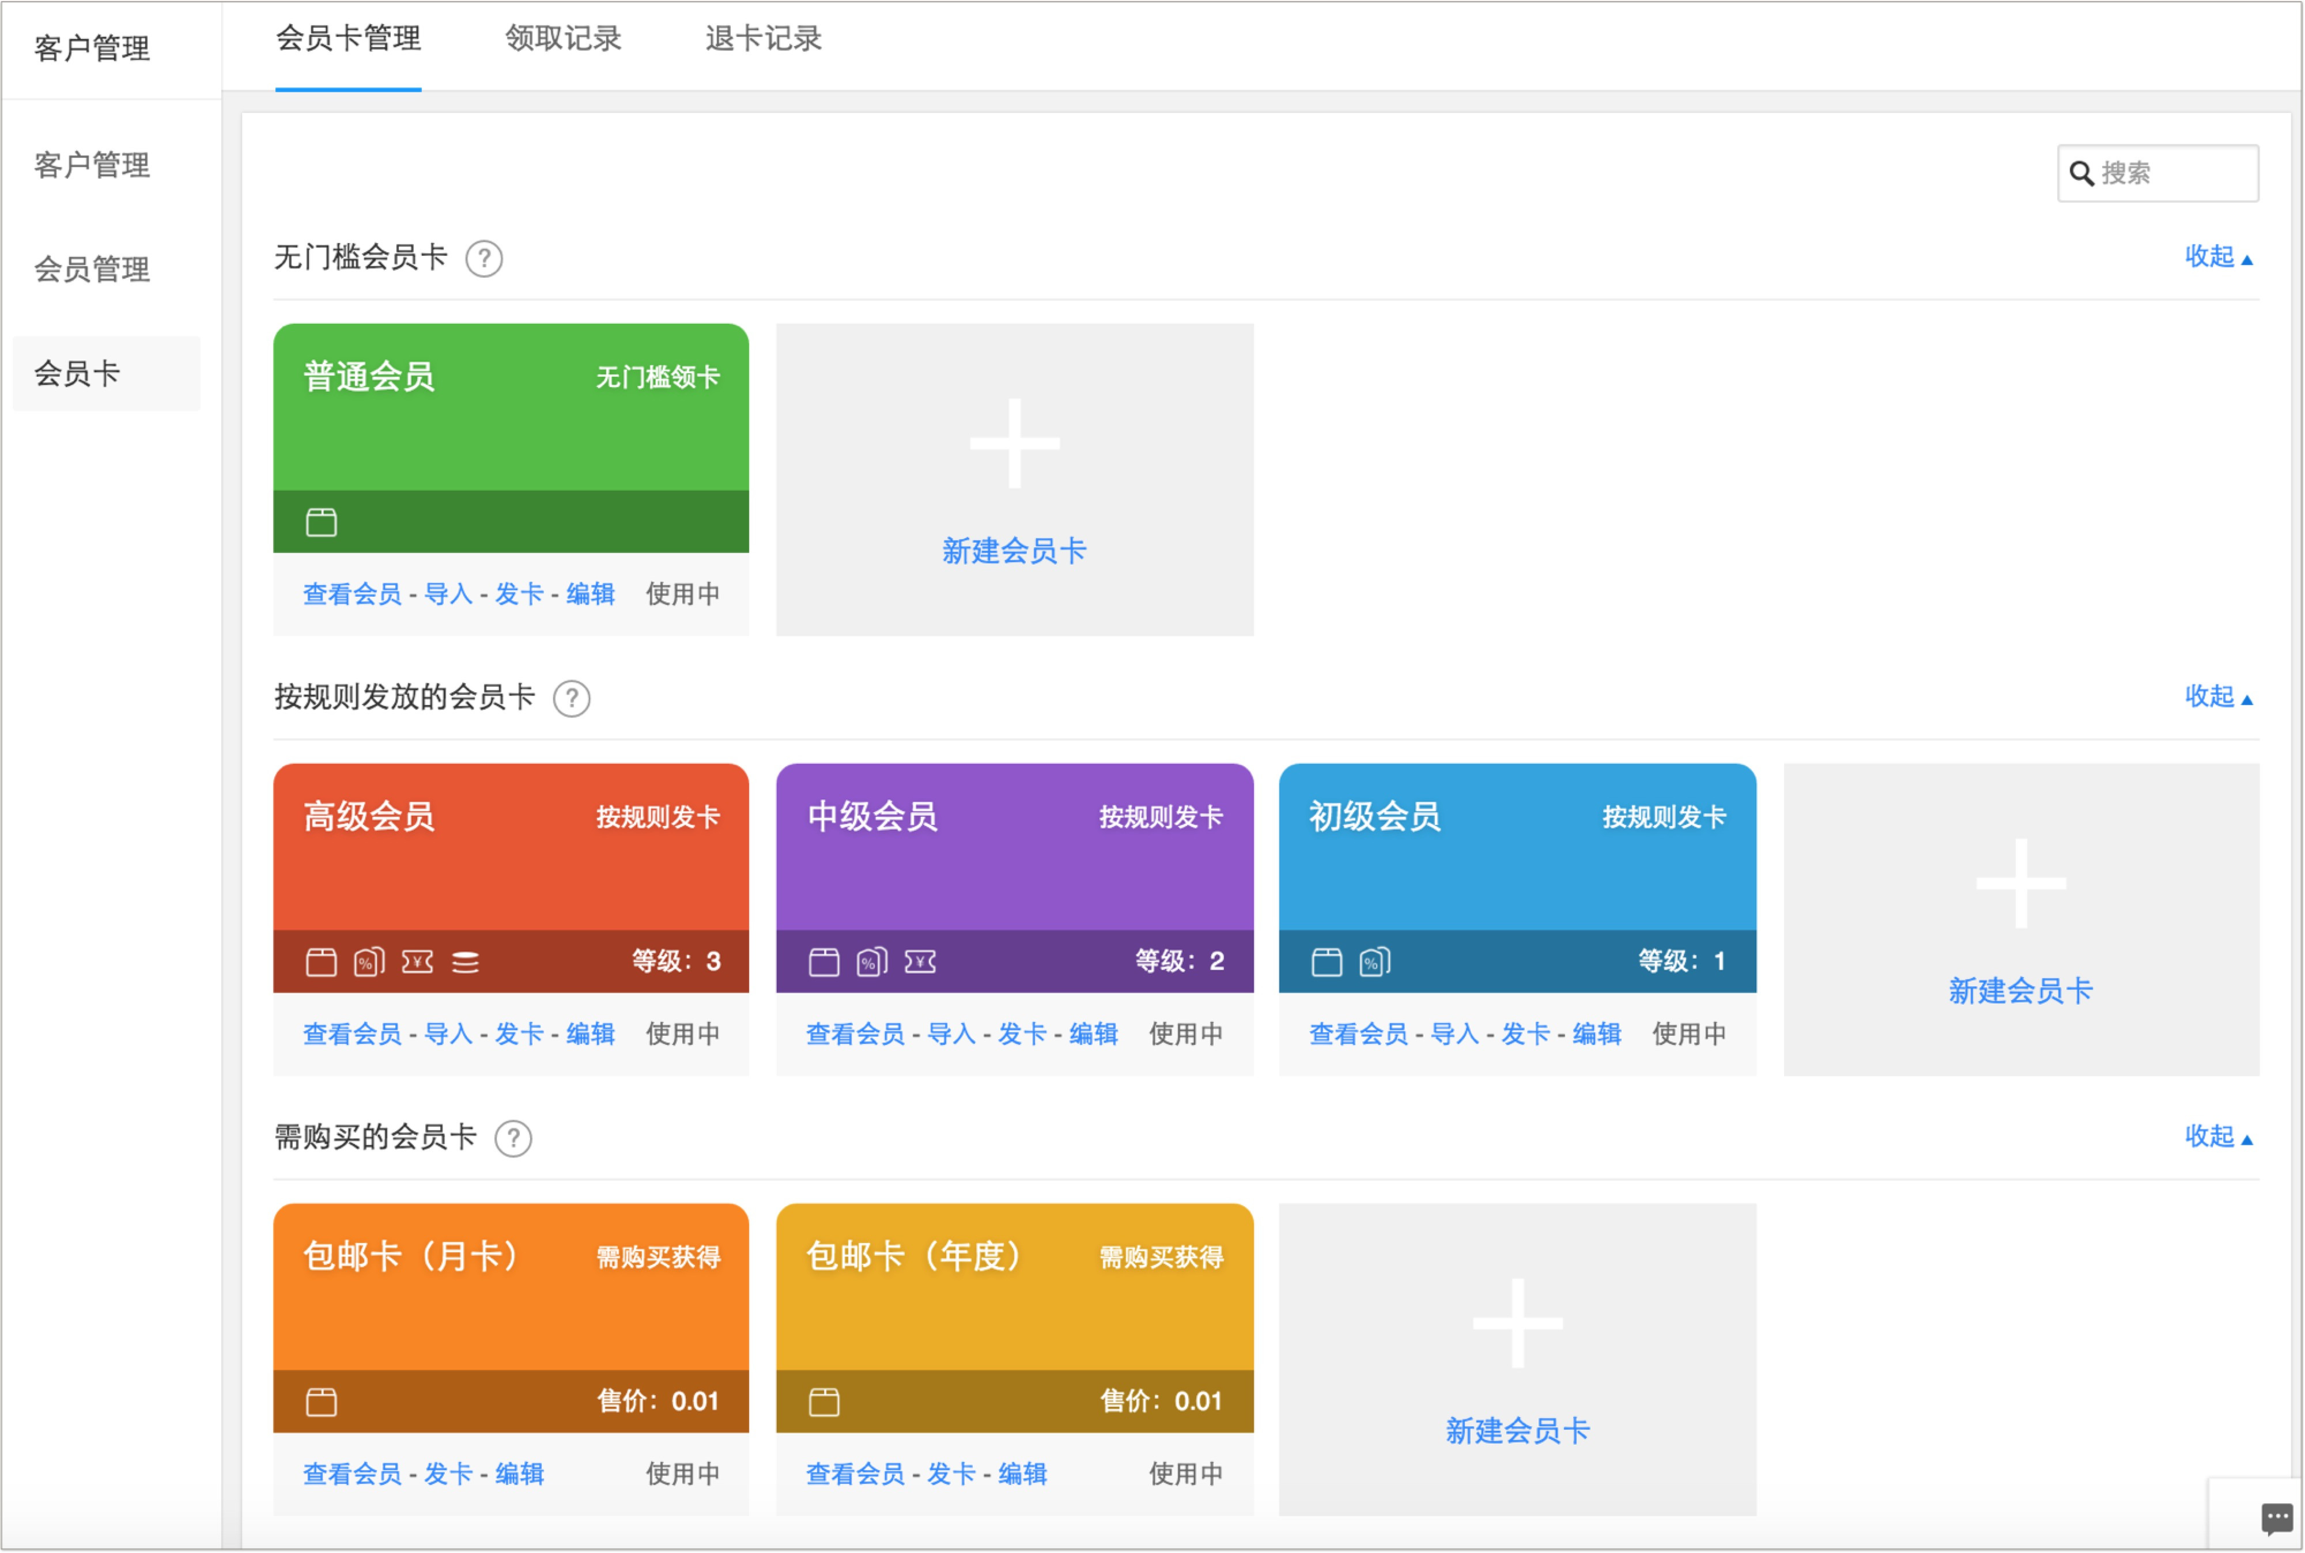Click 需购买获得 label on 包邮卡（年度）
Image resolution: width=2305 pixels, height=1553 pixels.
(1161, 1257)
